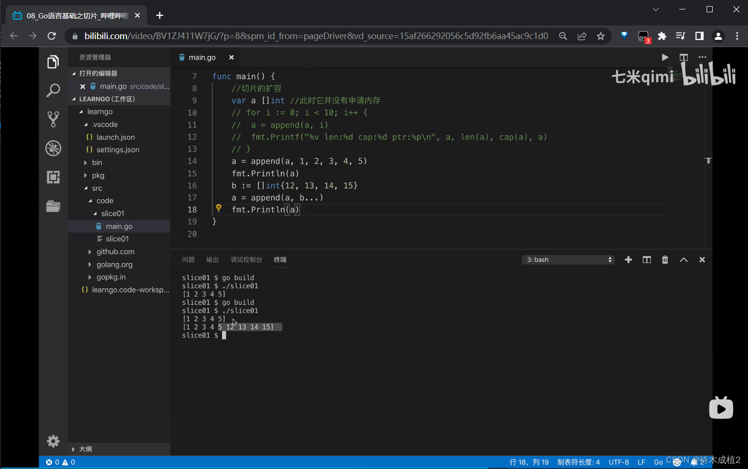
Task: Click the line and column indicator
Action: [x=529, y=462]
